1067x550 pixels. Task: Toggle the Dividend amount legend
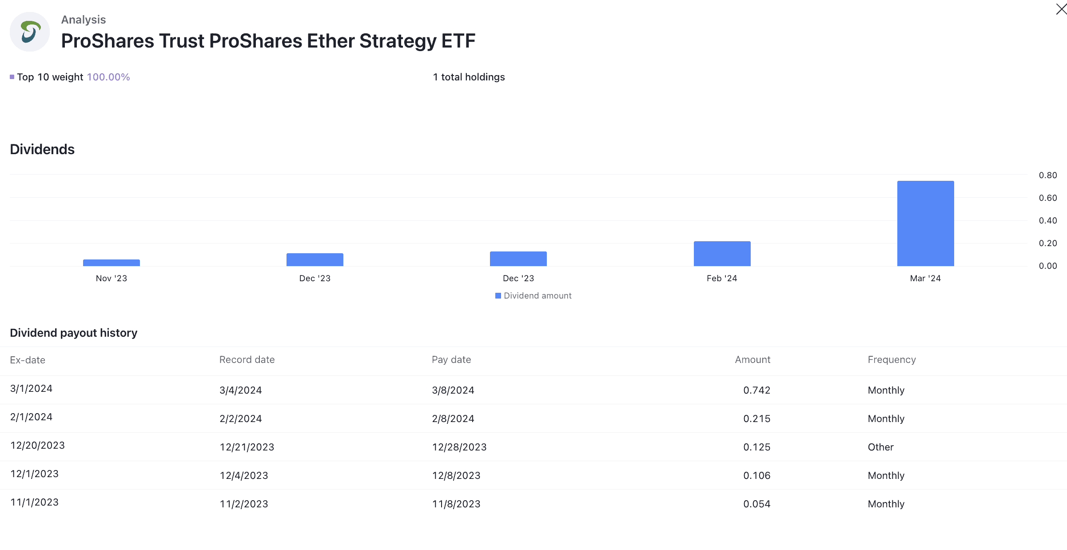coord(533,296)
